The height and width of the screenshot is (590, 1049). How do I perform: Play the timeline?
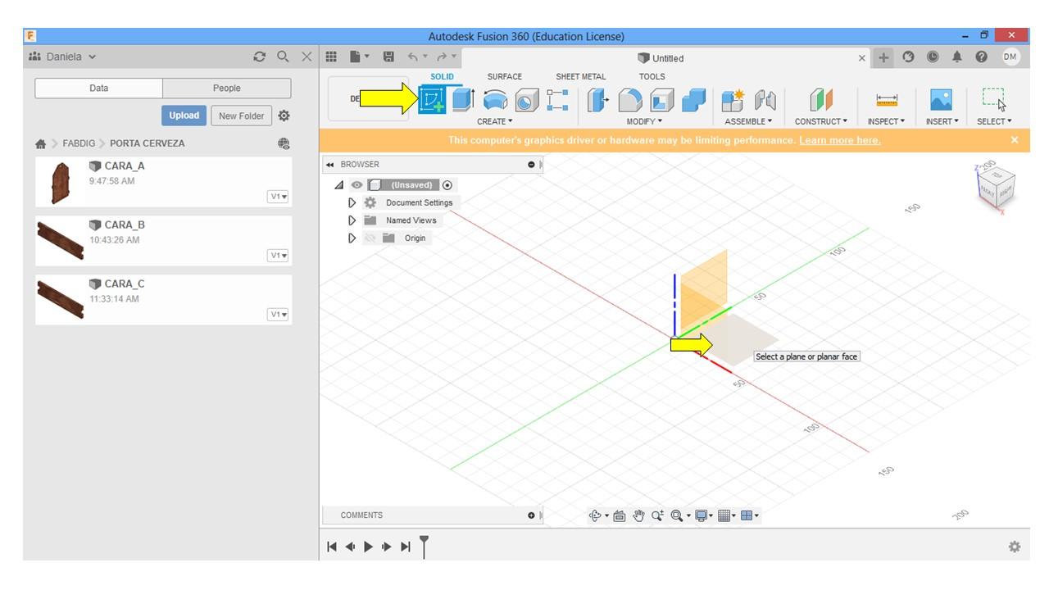point(368,547)
